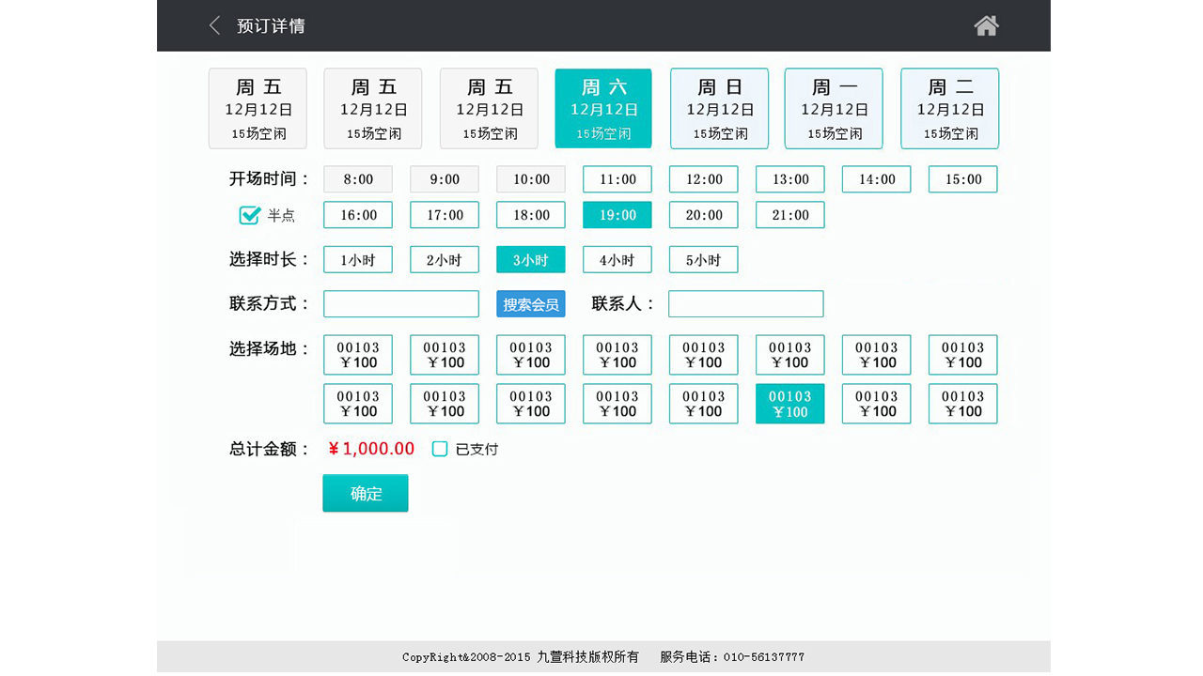1203x676 pixels.
Task: Pick 12:00 as the start time
Action: (704, 179)
